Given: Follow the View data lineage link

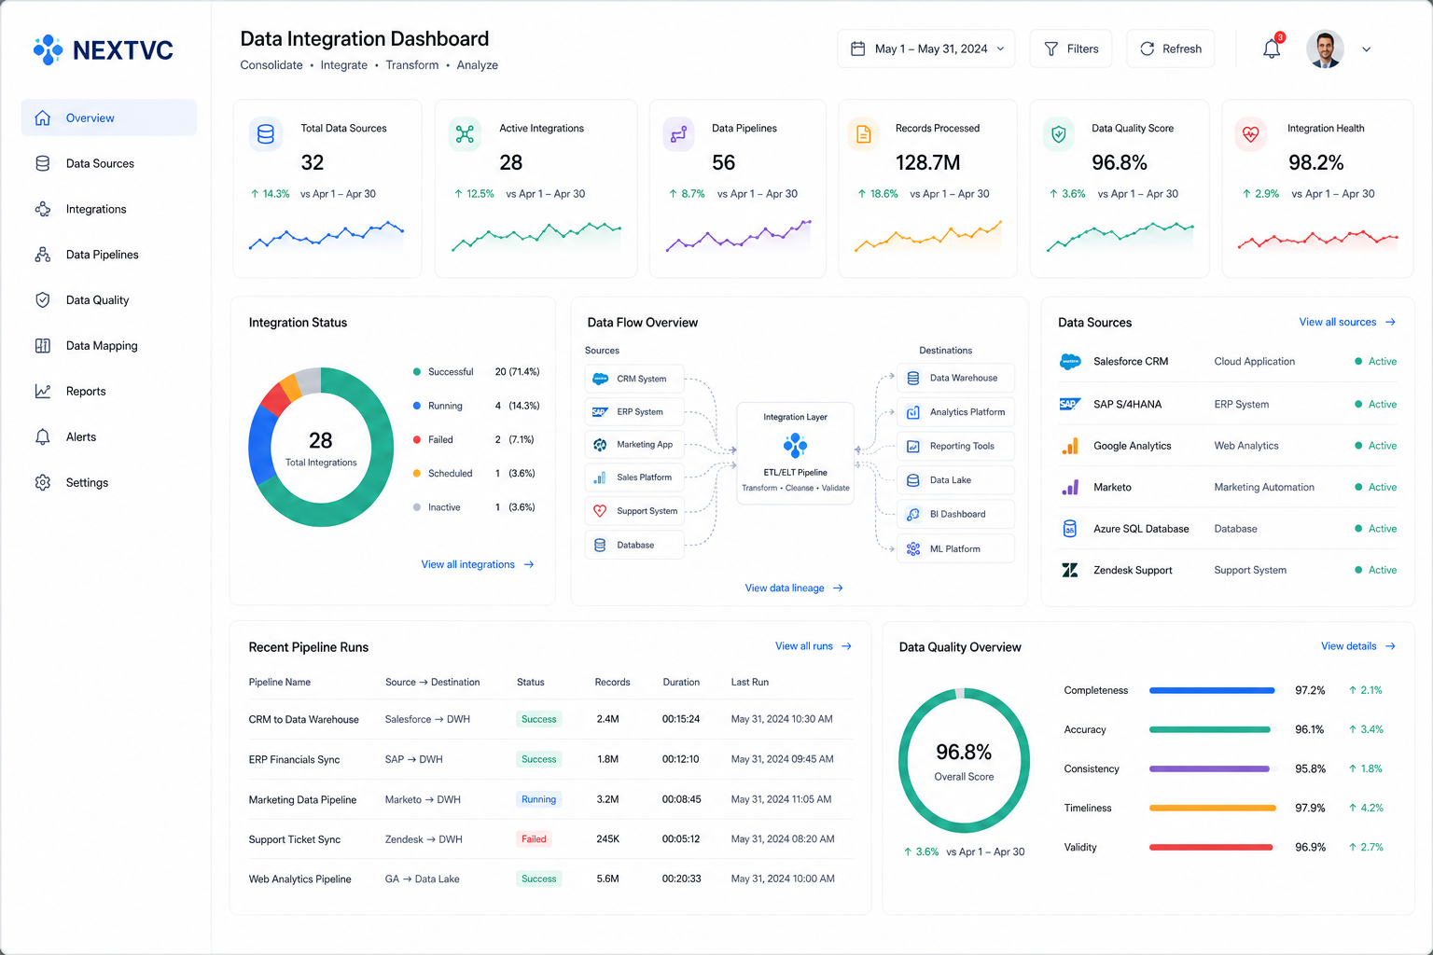Looking at the screenshot, I should click(794, 588).
